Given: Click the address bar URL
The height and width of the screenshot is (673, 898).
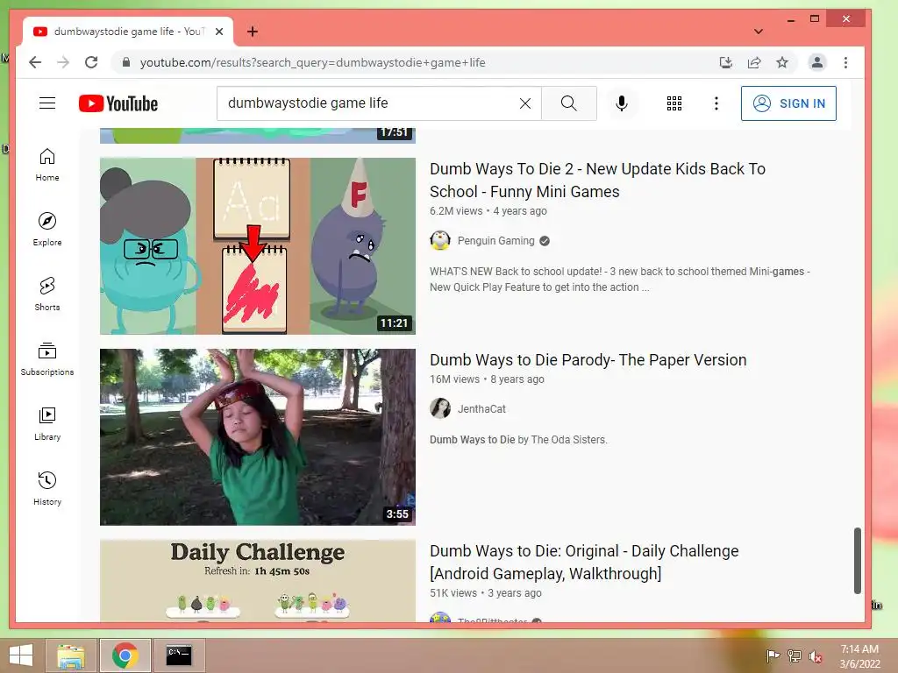Looking at the screenshot, I should click(x=313, y=62).
